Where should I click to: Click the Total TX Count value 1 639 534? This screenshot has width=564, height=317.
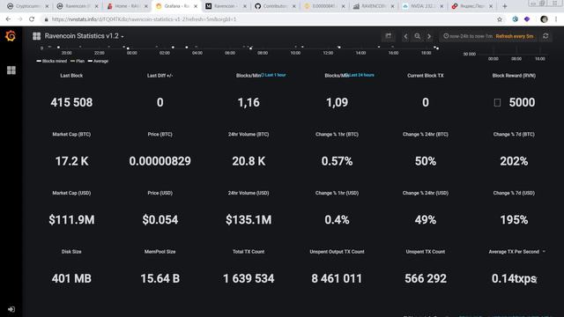coord(249,278)
